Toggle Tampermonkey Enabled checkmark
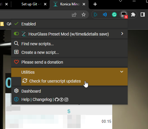The image size is (148, 129). (x=16, y=24)
